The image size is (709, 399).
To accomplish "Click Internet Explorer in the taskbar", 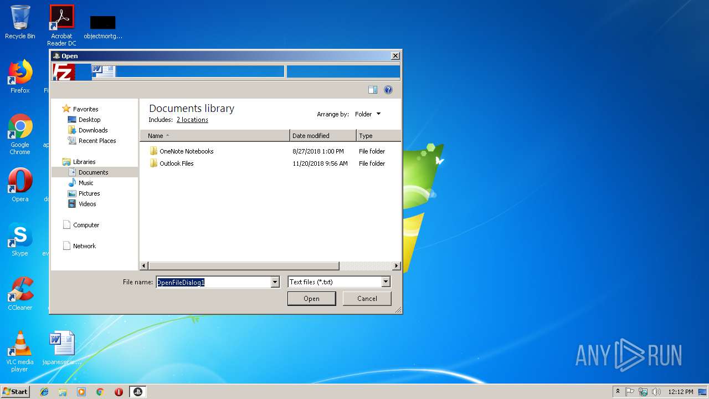I will (44, 392).
